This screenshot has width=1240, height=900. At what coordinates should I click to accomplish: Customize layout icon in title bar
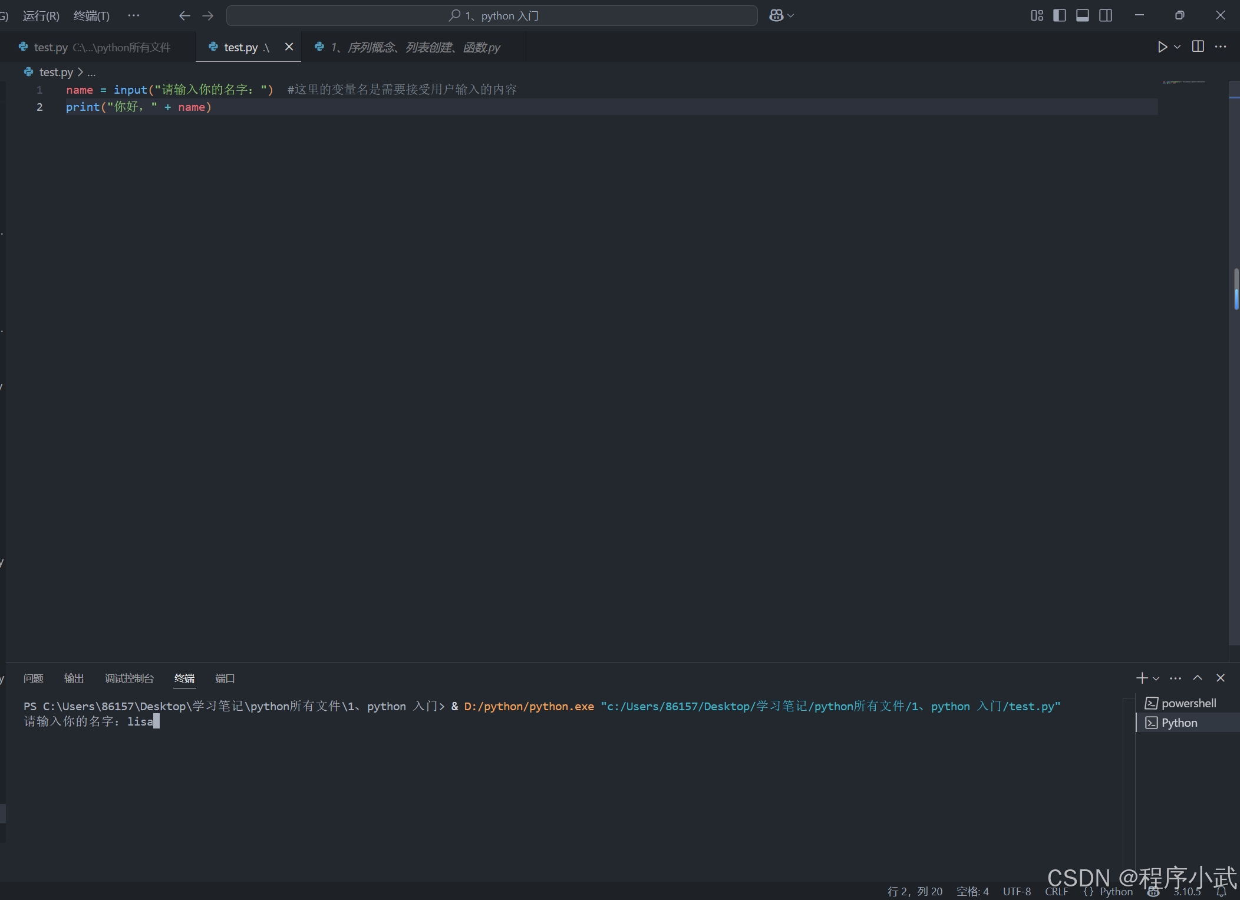[x=1037, y=16]
